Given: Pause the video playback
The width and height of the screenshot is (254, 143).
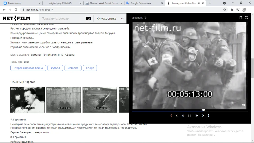Looking at the screenshot, I should (x=190, y=116).
